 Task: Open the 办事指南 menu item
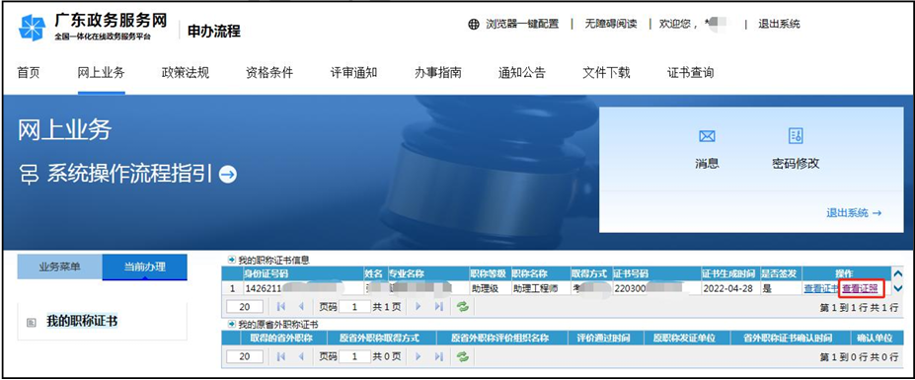437,73
